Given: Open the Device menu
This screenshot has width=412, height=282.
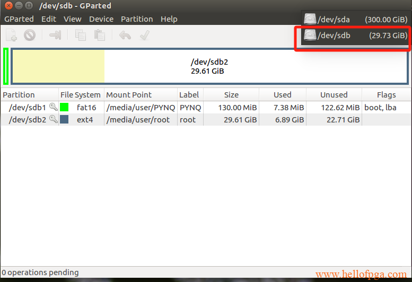Looking at the screenshot, I should pyautogui.click(x=101, y=19).
